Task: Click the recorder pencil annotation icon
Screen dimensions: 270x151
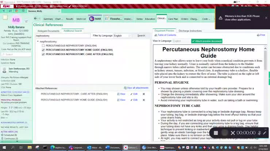Action: (x=265, y=133)
